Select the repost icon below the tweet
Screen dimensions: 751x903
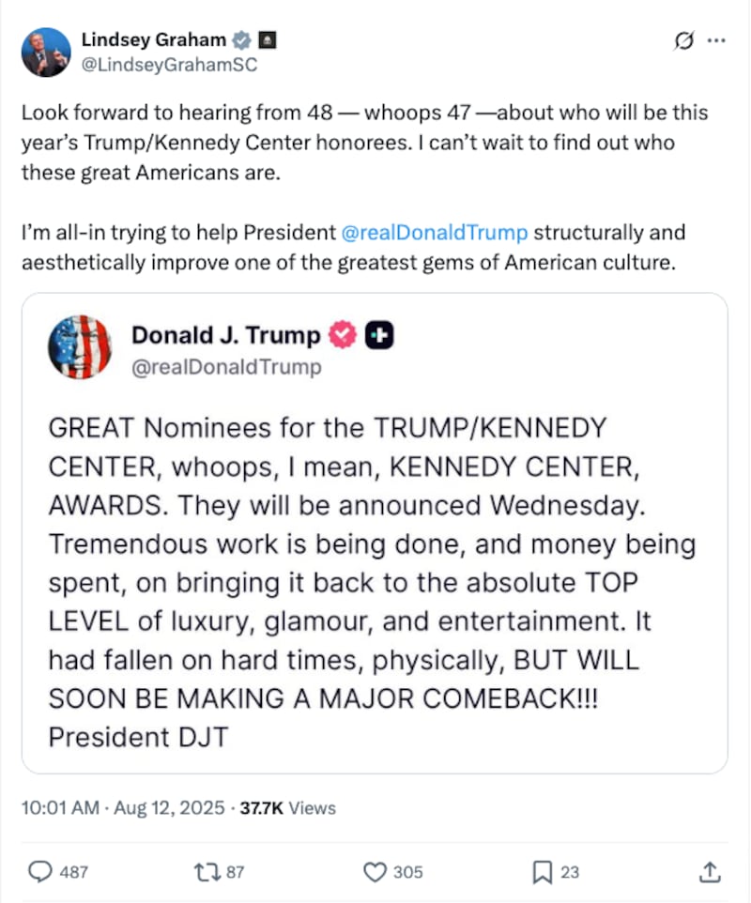(208, 872)
